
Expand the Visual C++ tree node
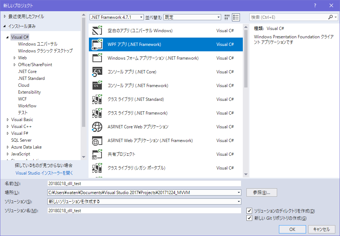8,126
